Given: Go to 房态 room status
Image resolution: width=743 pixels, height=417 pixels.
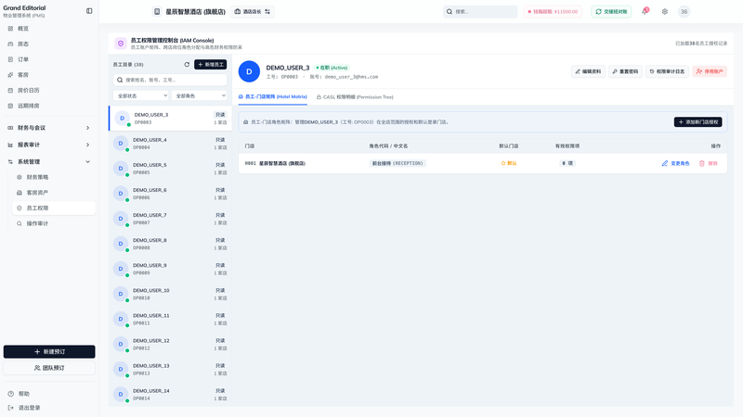Looking at the screenshot, I should pyautogui.click(x=49, y=44).
